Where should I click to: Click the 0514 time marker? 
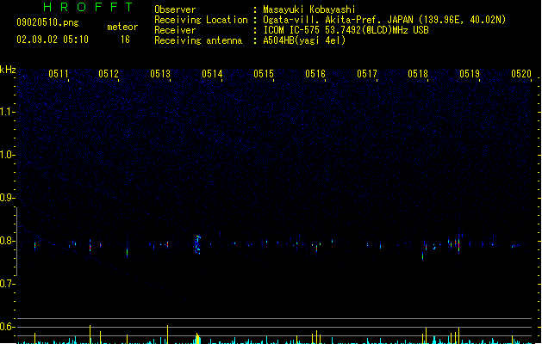tap(212, 74)
